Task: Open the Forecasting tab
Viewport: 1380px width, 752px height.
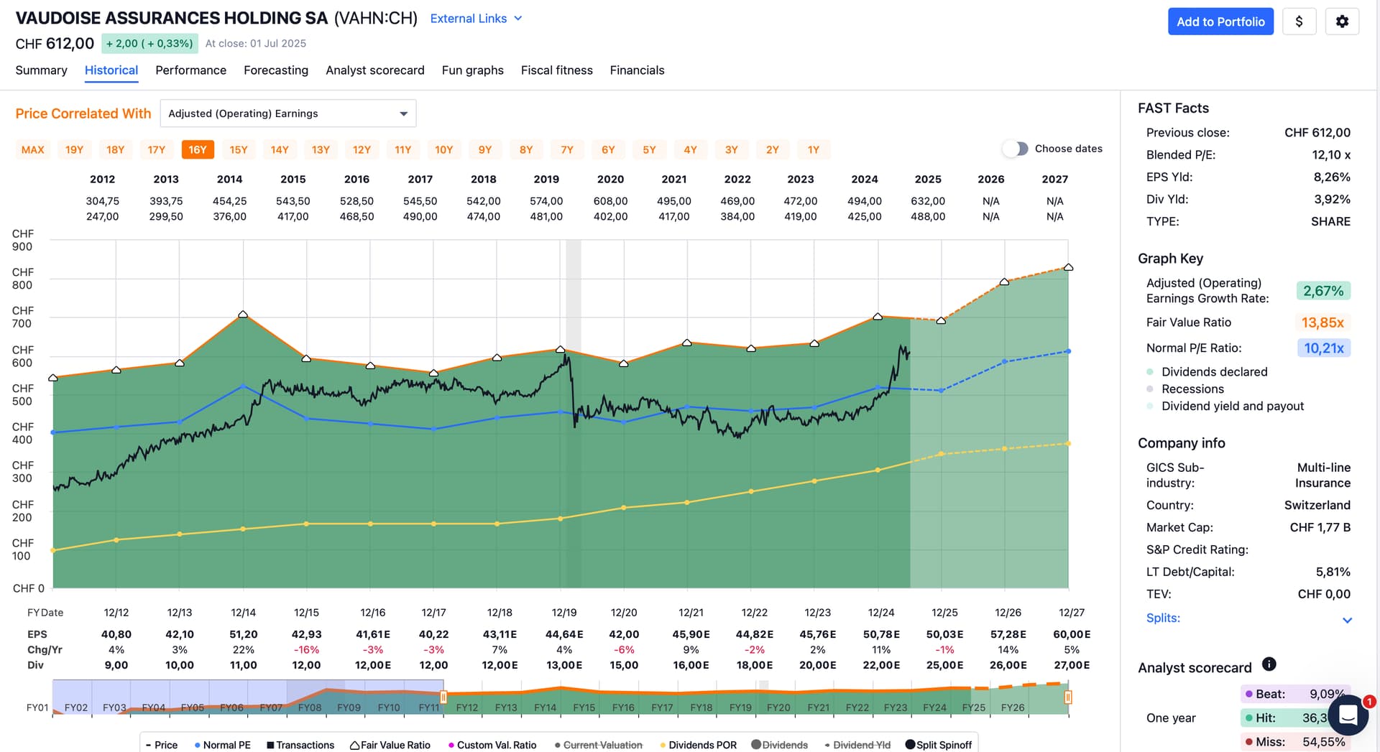Action: (276, 70)
